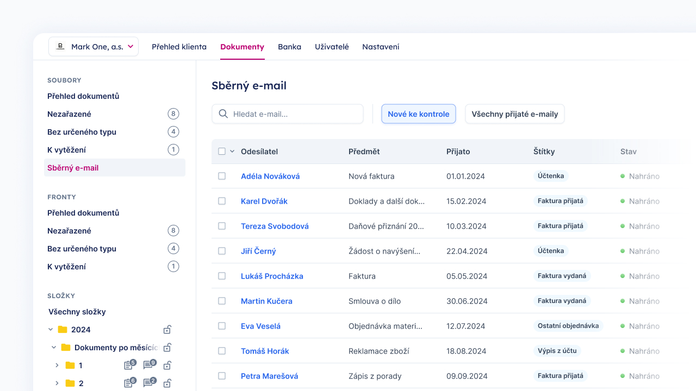Open the email from Karel Dvořák
Screen dimensions: 696x391
[264, 201]
